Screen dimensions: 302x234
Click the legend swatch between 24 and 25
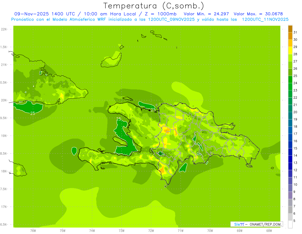click(x=290, y=80)
